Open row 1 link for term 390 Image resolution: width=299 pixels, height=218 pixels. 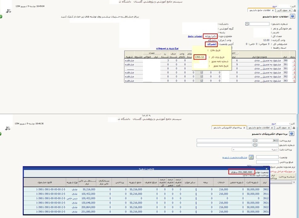click(294, 61)
